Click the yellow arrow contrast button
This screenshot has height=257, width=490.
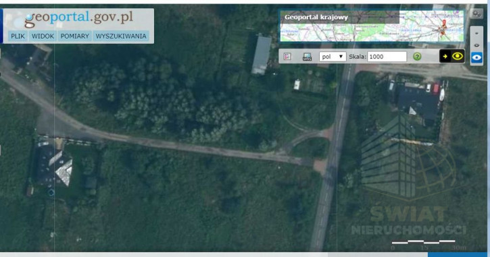(445, 57)
